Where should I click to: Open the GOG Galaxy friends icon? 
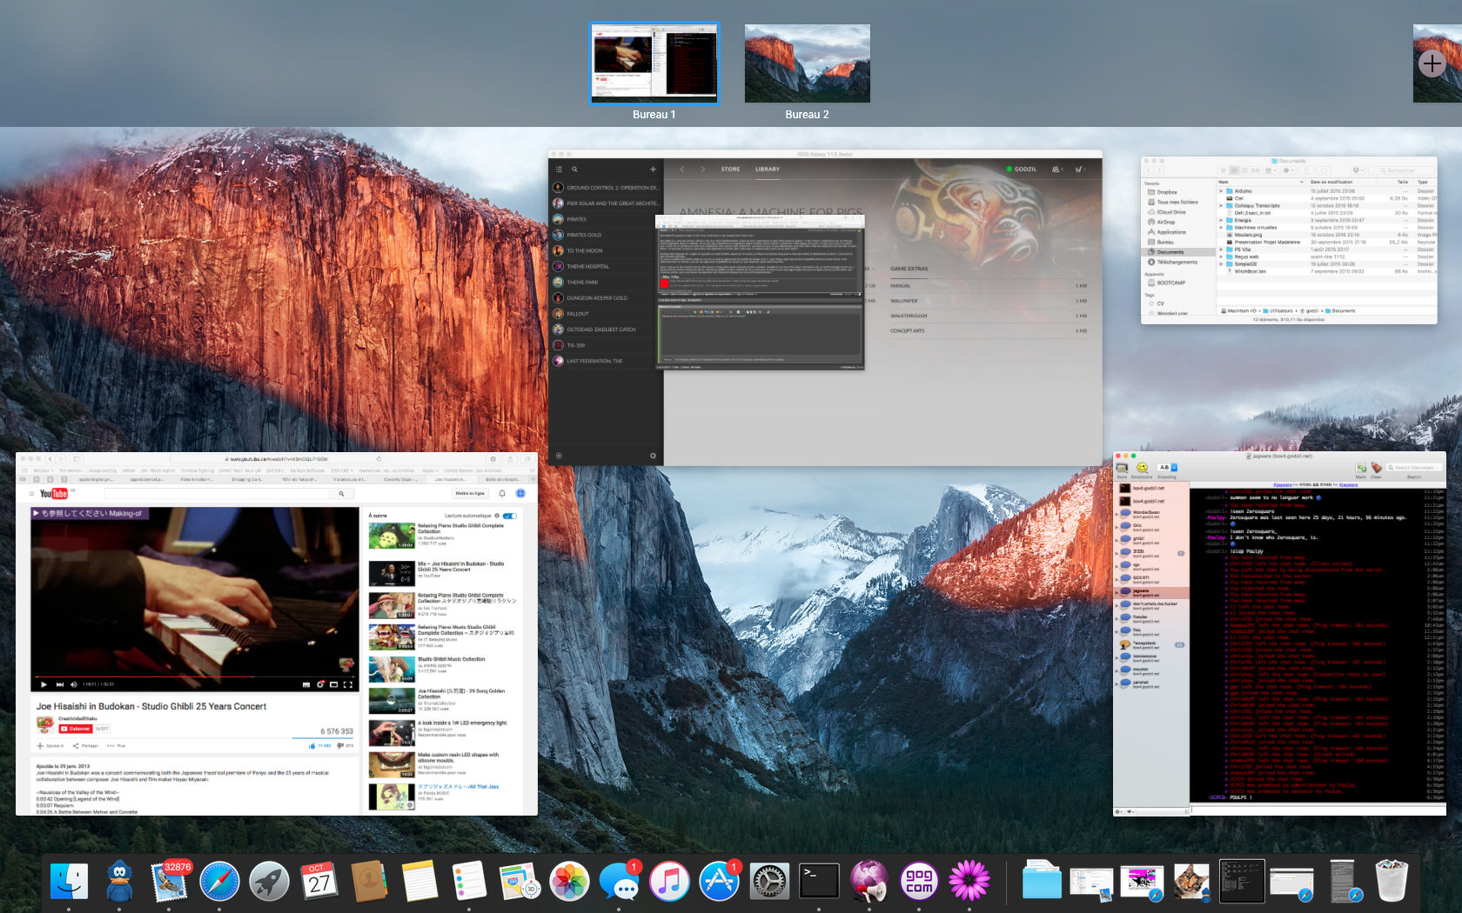click(x=1056, y=170)
